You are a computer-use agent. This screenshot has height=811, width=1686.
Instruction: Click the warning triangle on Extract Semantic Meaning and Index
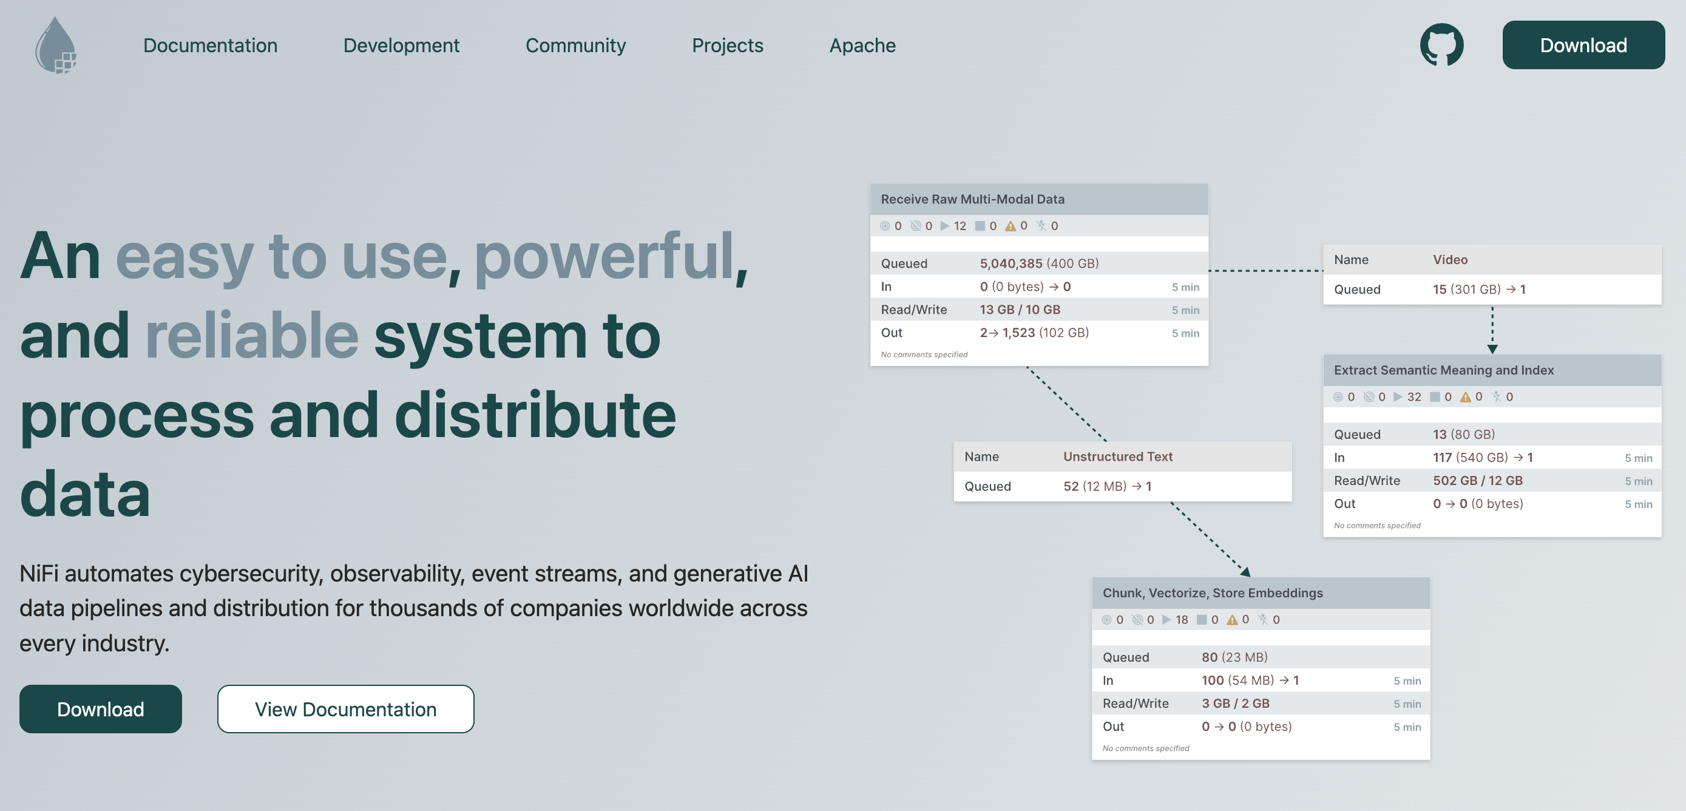click(1466, 396)
